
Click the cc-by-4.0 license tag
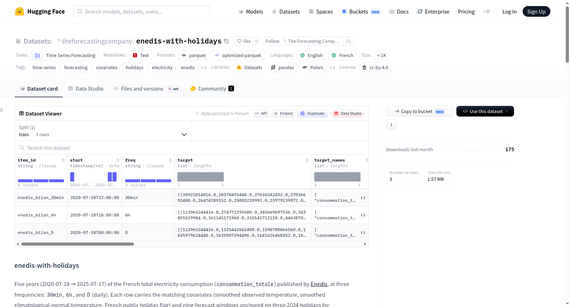click(375, 67)
